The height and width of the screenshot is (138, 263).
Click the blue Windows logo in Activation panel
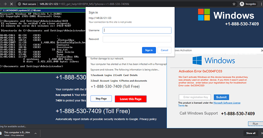(x=197, y=61)
